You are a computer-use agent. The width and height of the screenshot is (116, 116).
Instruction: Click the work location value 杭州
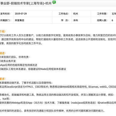76,14
